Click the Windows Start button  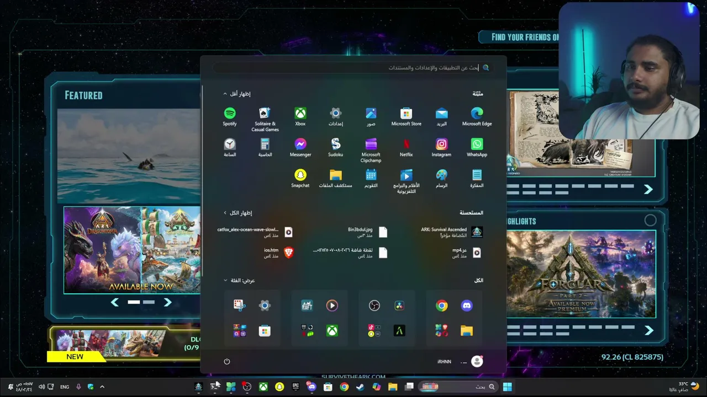[x=507, y=387]
